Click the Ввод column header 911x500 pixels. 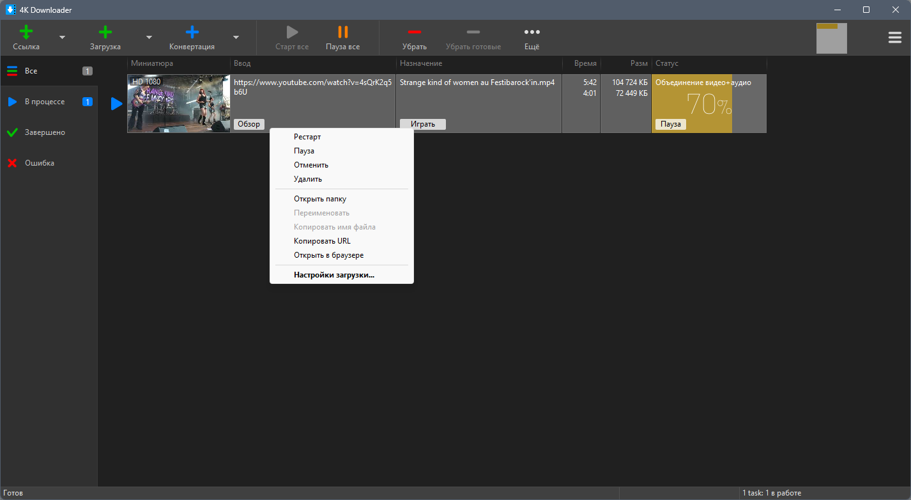pyautogui.click(x=313, y=63)
